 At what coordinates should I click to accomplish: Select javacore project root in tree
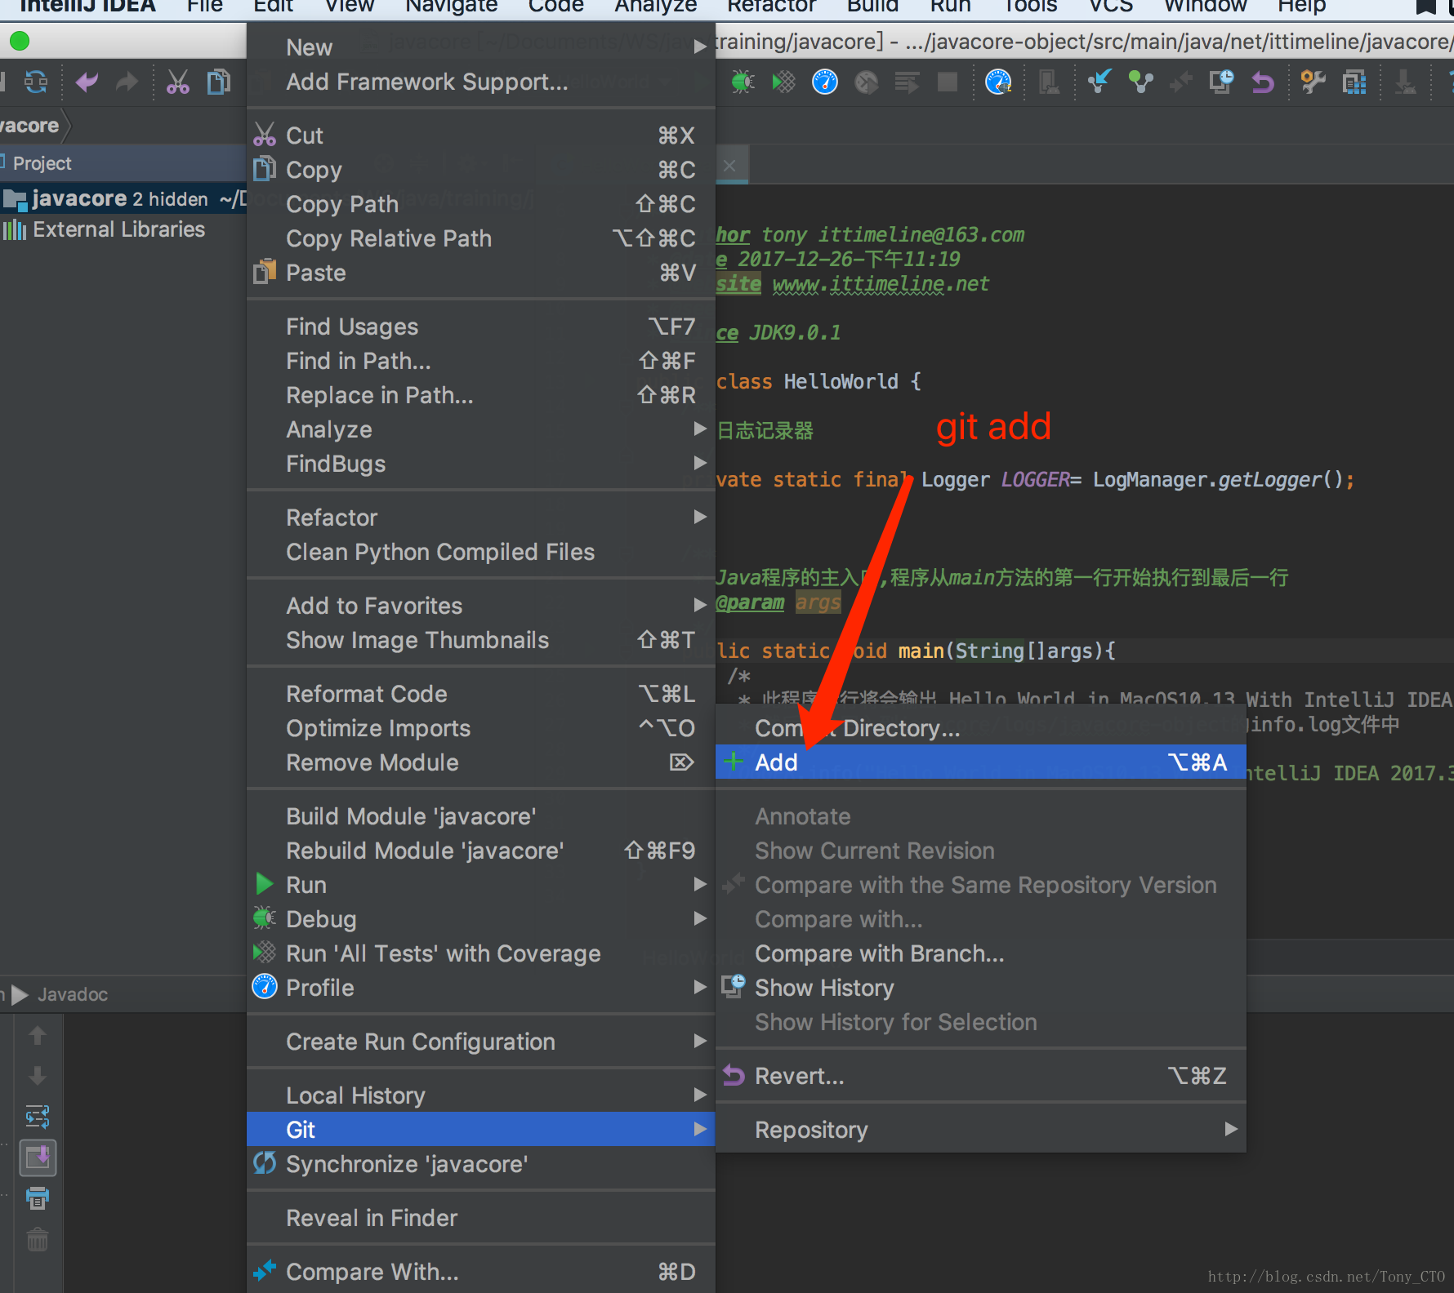tap(123, 198)
